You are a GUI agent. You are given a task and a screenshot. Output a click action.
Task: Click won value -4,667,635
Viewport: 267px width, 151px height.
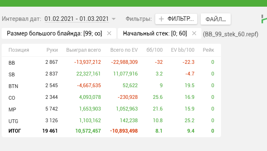89,86
